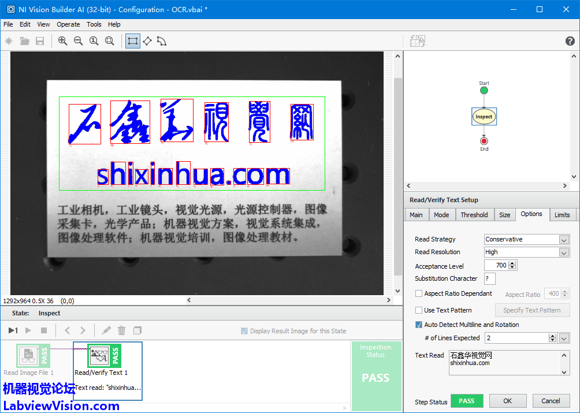Enable Use Text Pattern checkbox

(419, 310)
